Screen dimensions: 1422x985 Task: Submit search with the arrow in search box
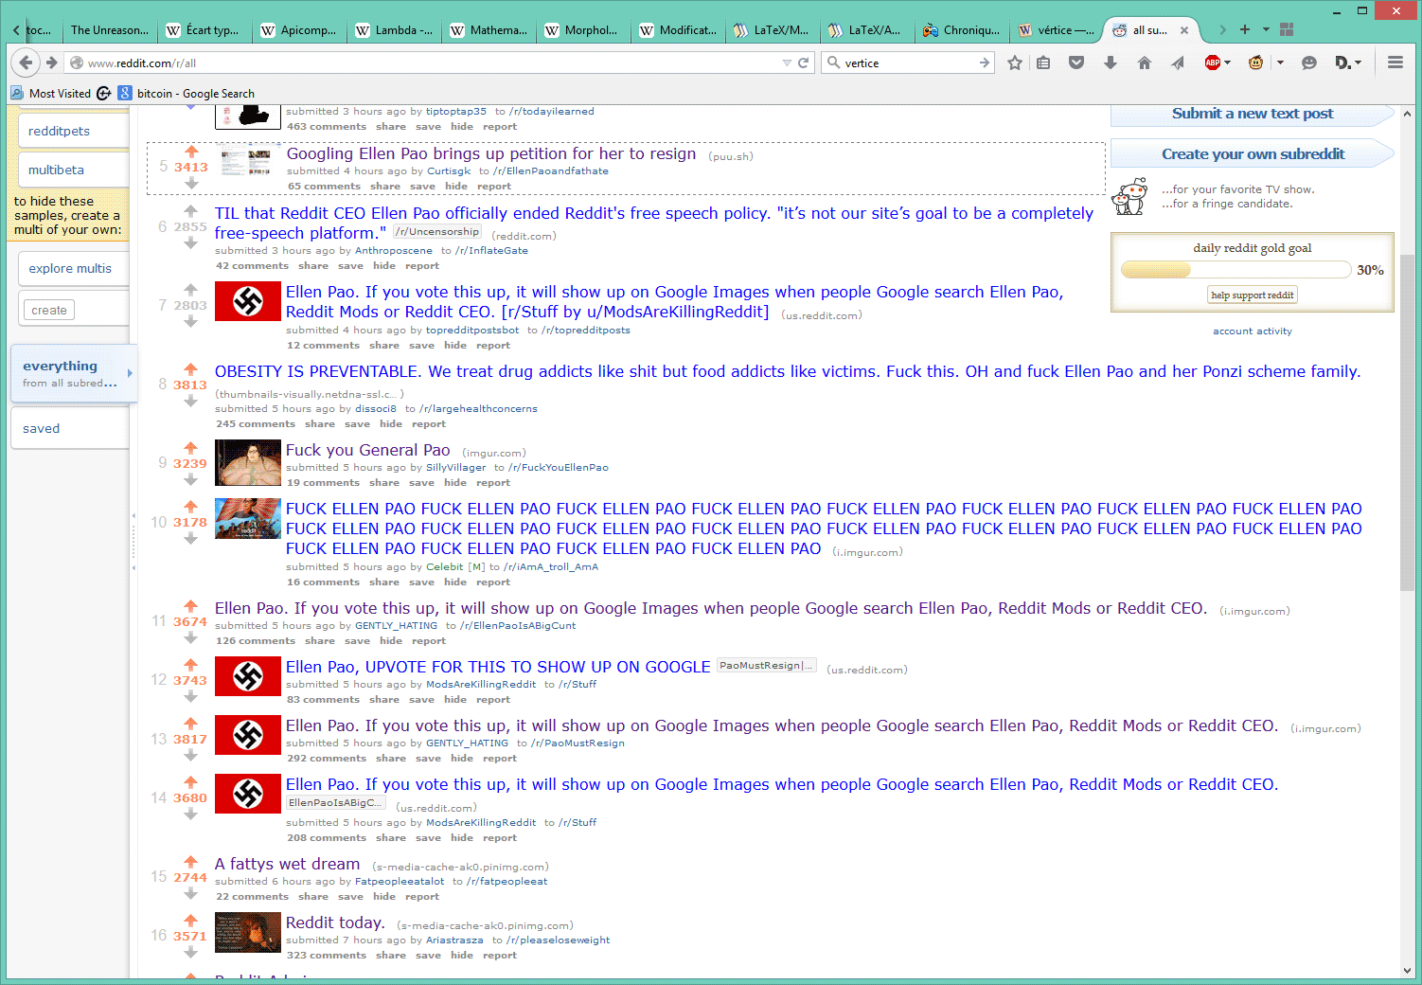coord(985,63)
